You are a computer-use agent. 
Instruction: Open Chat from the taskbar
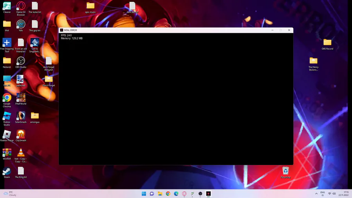point(152,194)
